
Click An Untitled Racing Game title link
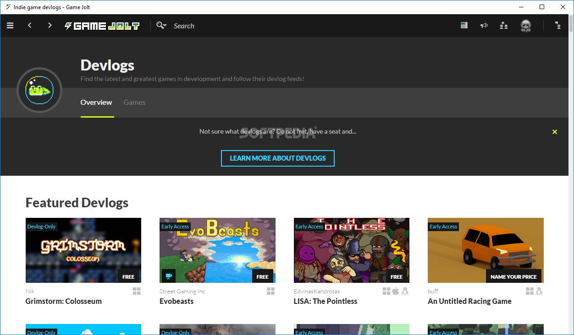click(x=469, y=301)
